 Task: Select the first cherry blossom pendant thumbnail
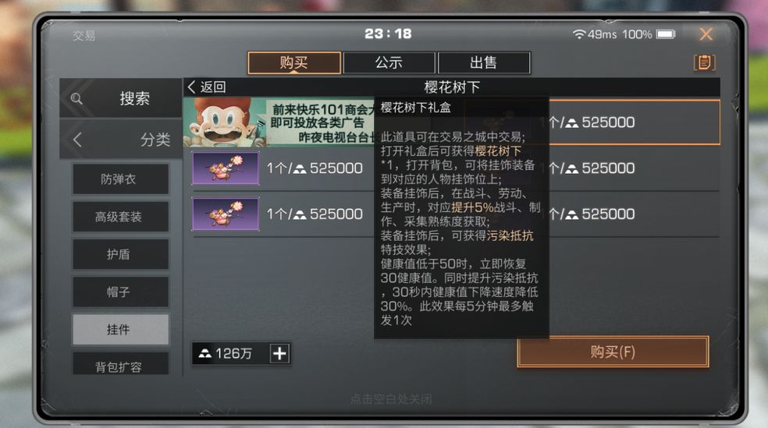226,168
